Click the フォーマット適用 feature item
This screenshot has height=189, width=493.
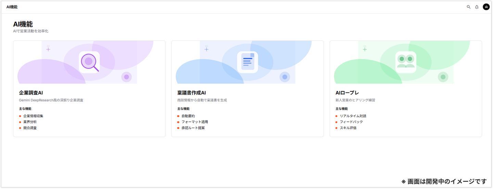(192, 122)
